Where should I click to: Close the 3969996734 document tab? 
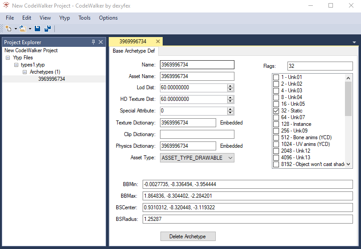point(158,41)
